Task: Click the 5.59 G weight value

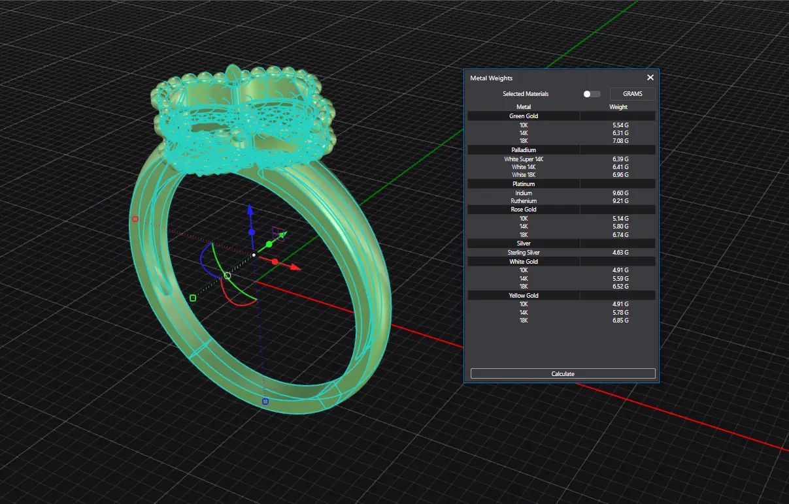Action: pos(620,279)
